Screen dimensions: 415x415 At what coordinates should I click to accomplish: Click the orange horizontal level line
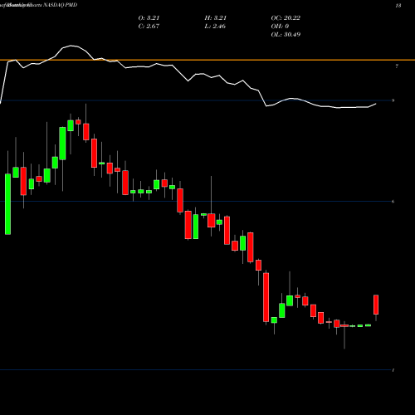(207, 60)
